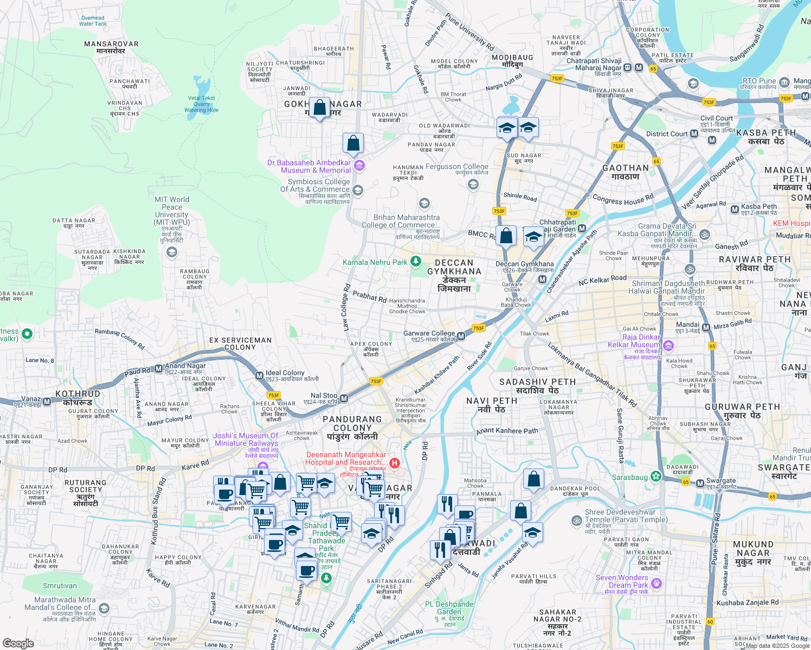Click Deccan Gymkhana metro station icon
Screen dimensions: 811x650
point(542,279)
